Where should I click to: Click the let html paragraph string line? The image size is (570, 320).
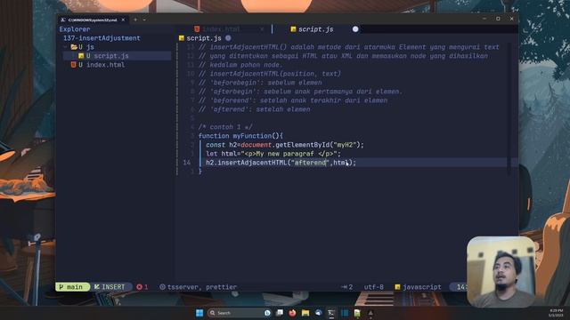273,154
